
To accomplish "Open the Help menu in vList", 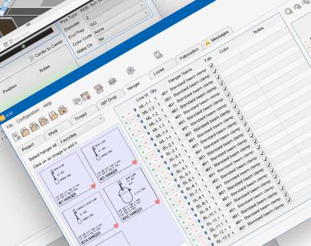I will click(47, 104).
